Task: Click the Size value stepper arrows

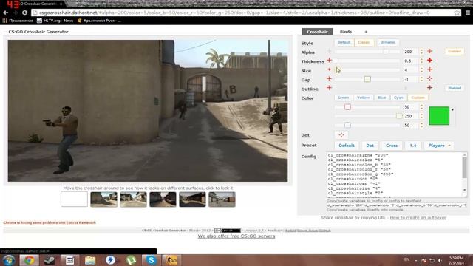Action: click(x=421, y=70)
